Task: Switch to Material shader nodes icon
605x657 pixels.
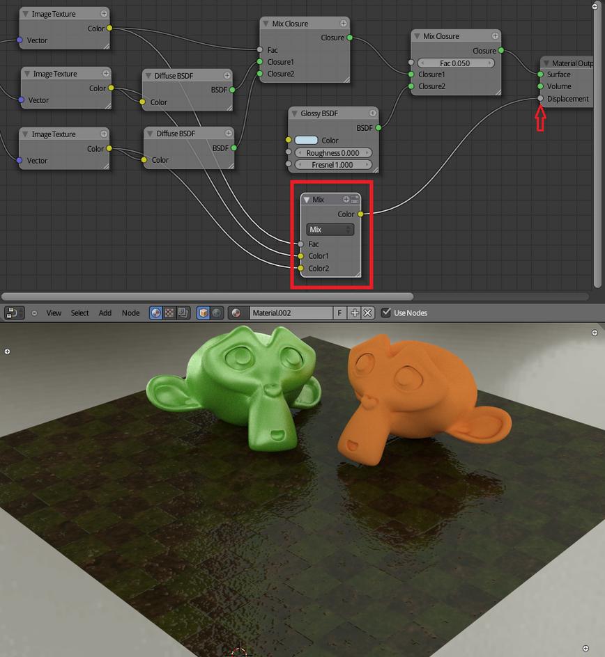Action: tap(155, 313)
